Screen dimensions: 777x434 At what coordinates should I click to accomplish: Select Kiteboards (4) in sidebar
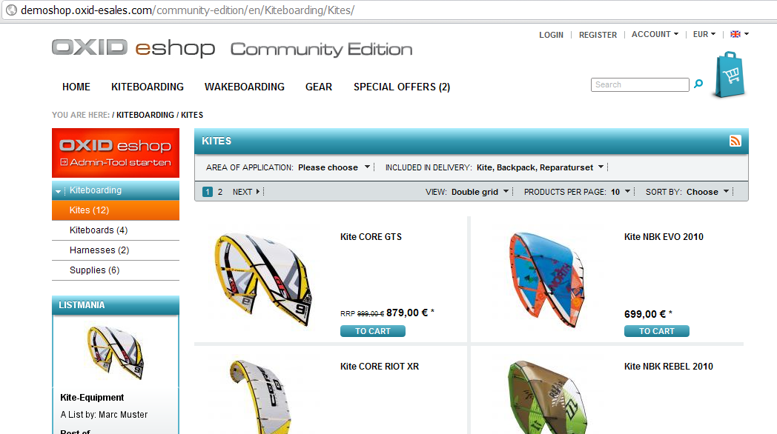(99, 230)
